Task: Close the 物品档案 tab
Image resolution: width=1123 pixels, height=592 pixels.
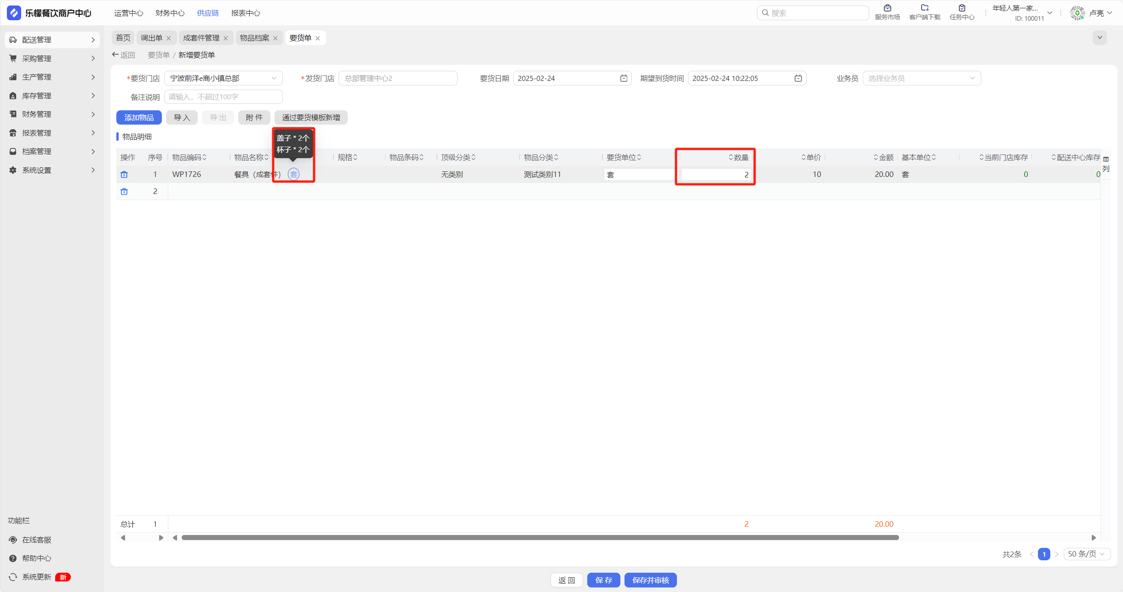Action: tap(275, 39)
